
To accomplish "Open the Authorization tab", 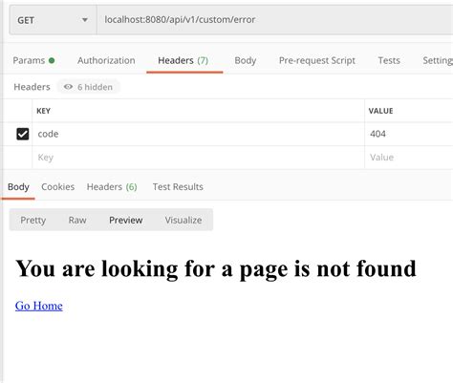I will tap(106, 60).
